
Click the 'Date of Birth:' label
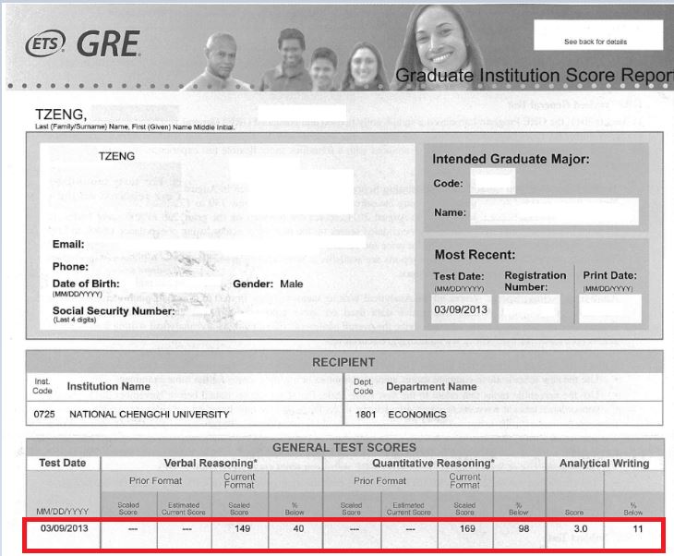(86, 284)
